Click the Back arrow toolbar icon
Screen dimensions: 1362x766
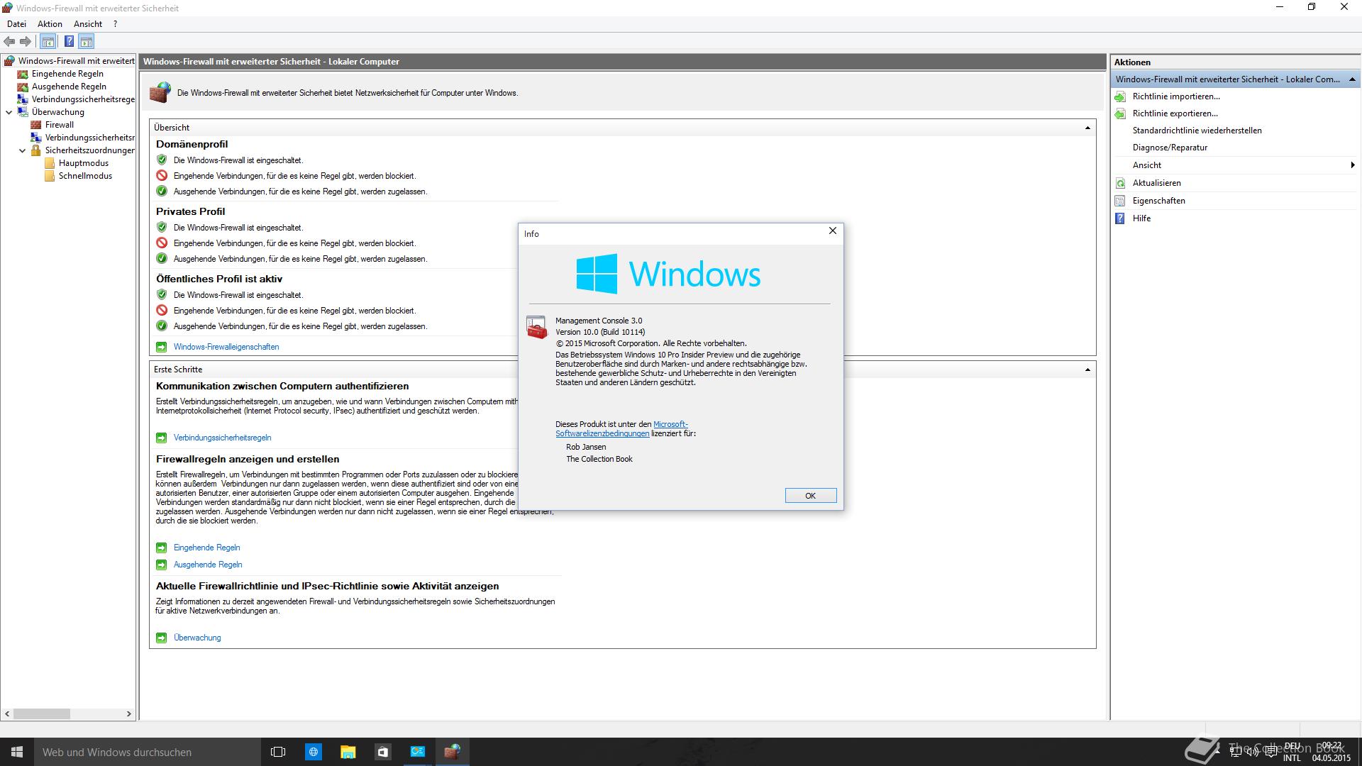coord(9,42)
